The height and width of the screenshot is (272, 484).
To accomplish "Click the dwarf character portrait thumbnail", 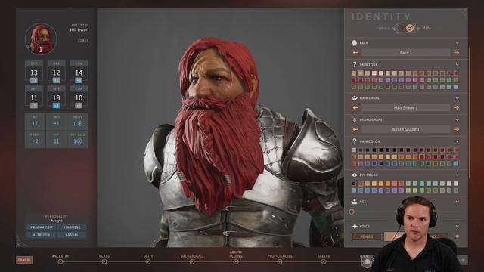I will [41, 39].
